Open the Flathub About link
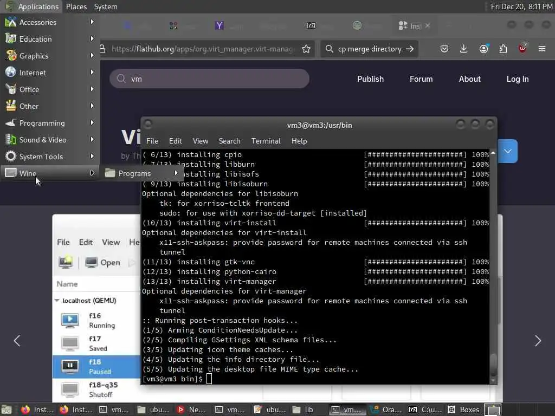The image size is (555, 416). pyautogui.click(x=470, y=79)
